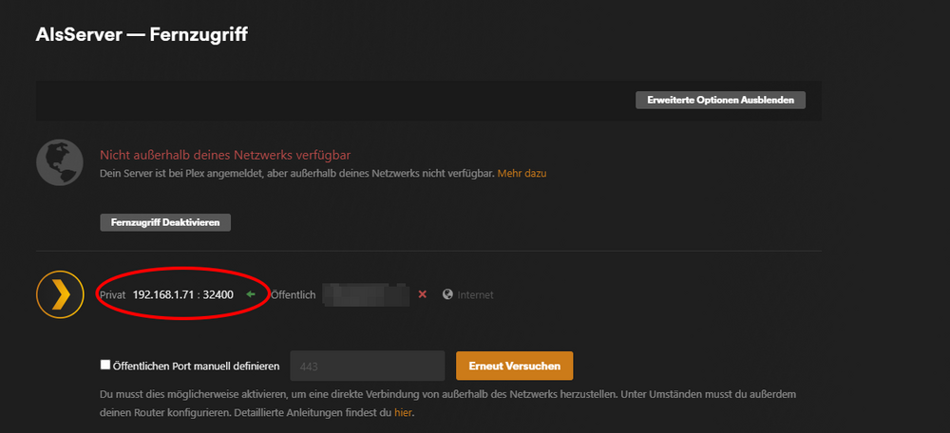The image size is (950, 433).
Task: Click the Internet label
Action: tap(476, 295)
